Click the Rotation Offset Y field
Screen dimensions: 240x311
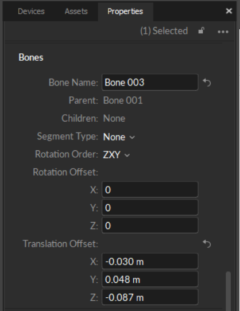(150, 208)
